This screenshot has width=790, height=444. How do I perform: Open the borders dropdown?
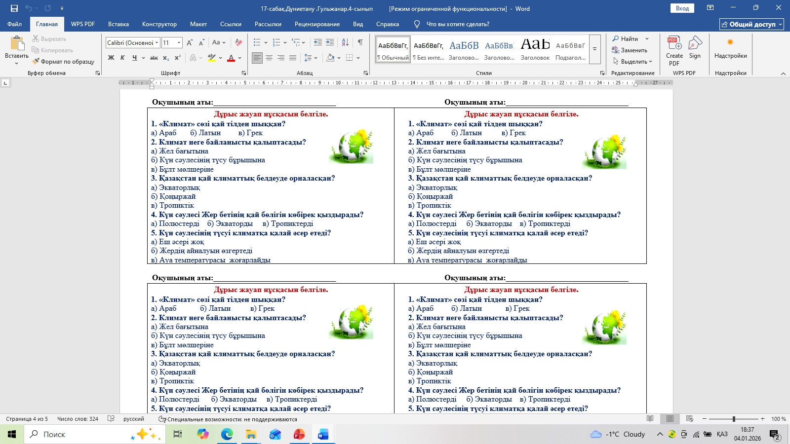coord(352,58)
